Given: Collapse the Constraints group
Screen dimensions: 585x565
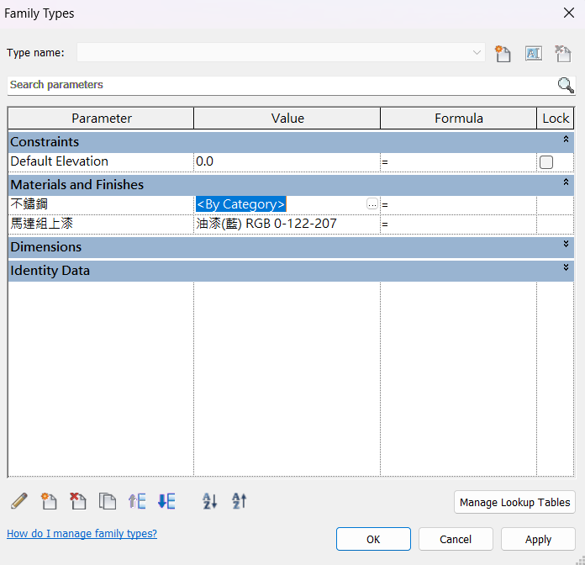Looking at the screenshot, I should pyautogui.click(x=566, y=140).
